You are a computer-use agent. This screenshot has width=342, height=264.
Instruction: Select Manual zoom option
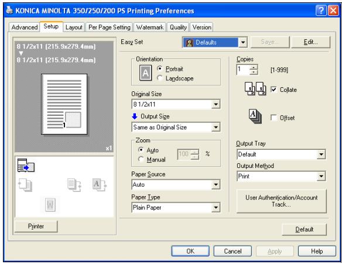(141, 159)
